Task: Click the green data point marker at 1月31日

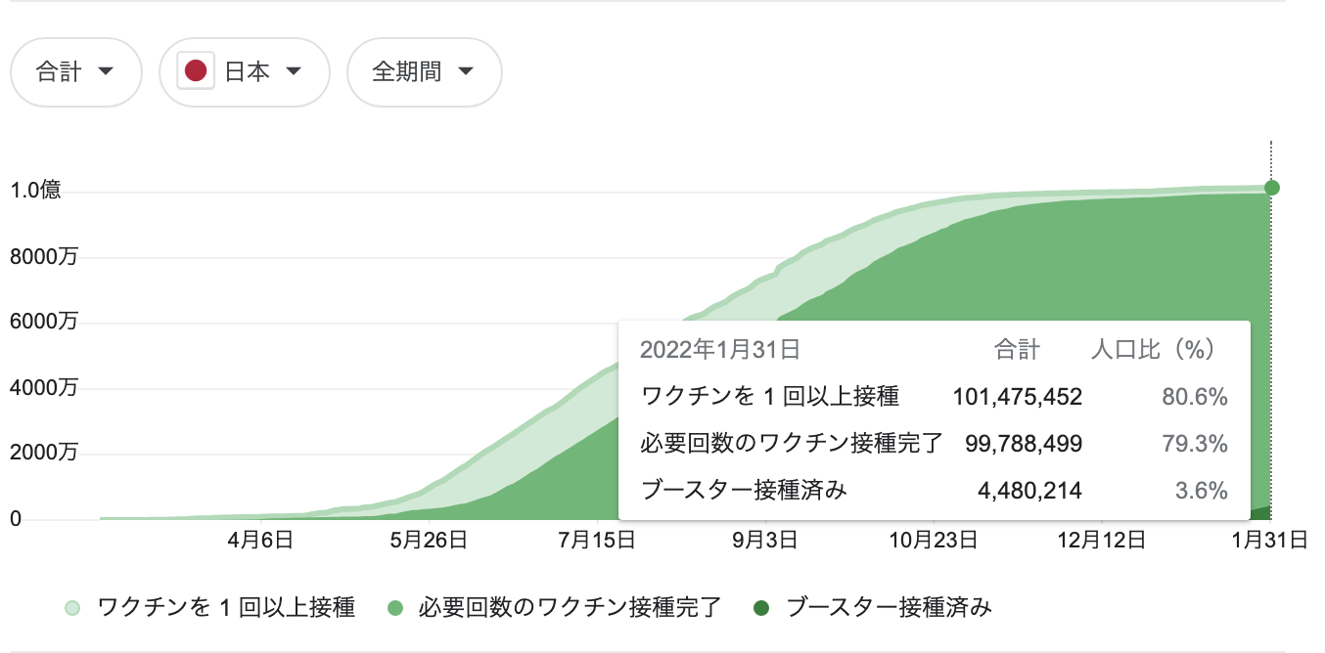Action: pyautogui.click(x=1271, y=188)
